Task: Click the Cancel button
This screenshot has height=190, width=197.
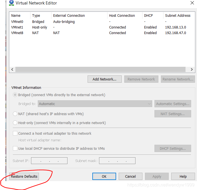Action: click(x=130, y=176)
